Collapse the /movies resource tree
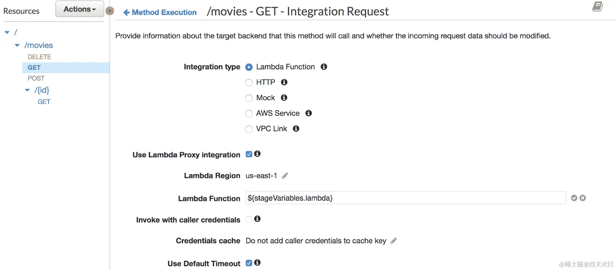The height and width of the screenshot is (270, 616). click(17, 45)
